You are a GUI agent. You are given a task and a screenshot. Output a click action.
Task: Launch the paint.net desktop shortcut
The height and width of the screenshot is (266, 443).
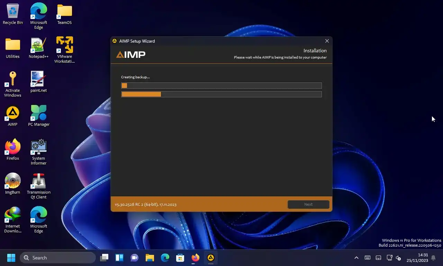click(x=38, y=82)
